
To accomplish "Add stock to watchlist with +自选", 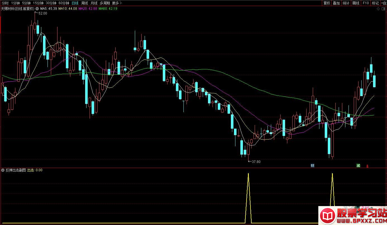I will pos(384,3).
